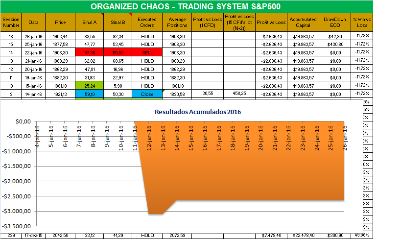401x239 pixels.
Task: Select the red 97,36 Sinal A cell
Action: [x=90, y=52]
